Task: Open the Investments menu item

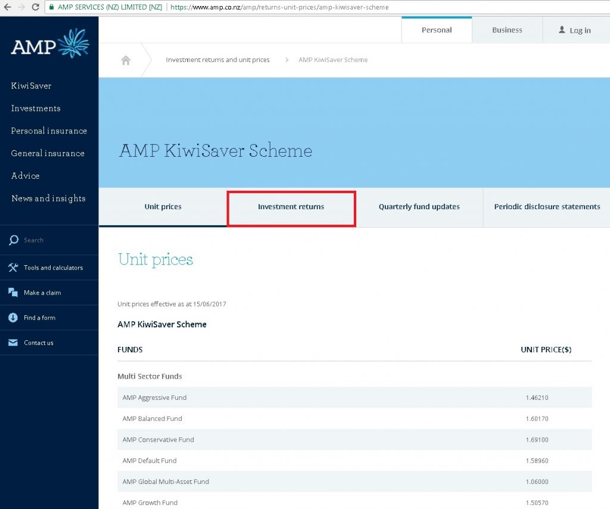Action: (36, 108)
